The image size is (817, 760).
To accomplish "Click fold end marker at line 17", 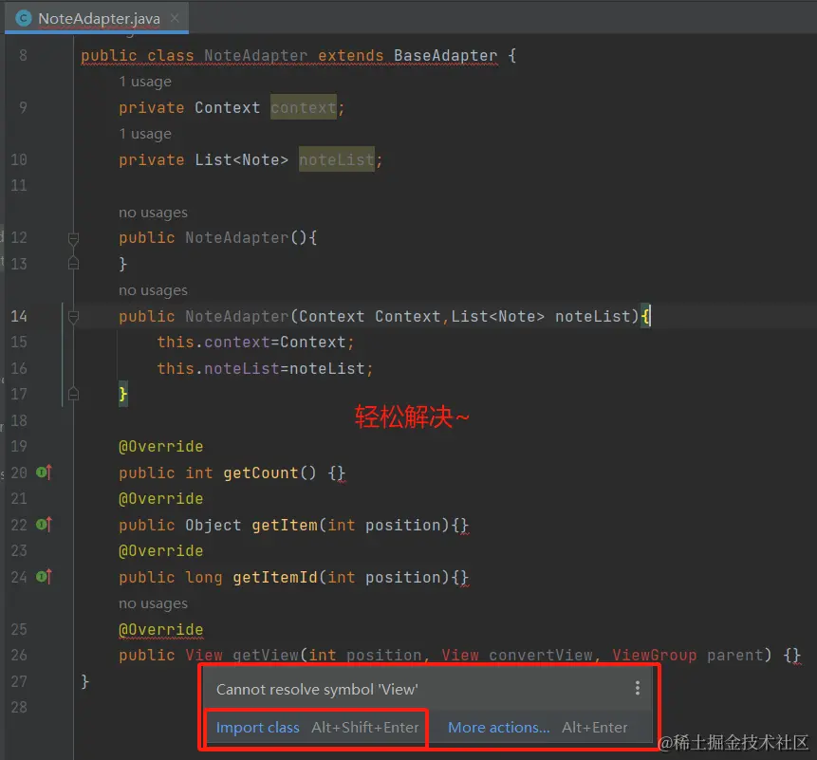I will pos(73,395).
